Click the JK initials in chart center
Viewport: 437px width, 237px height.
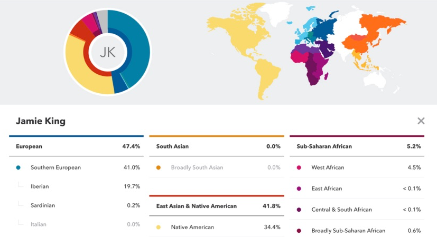(x=108, y=52)
